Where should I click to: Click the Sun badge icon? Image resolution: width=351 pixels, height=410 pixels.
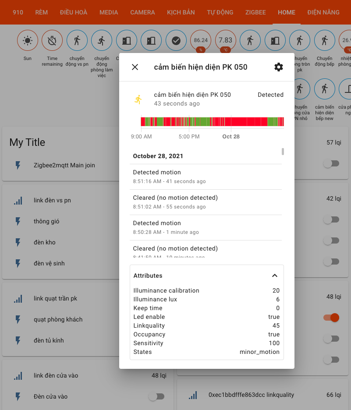click(x=28, y=41)
